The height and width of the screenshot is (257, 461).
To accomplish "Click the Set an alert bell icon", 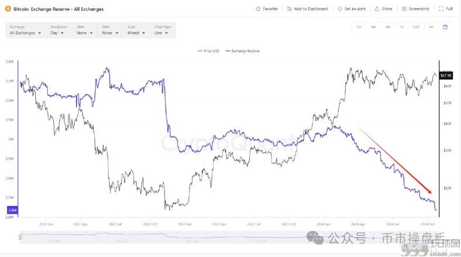I will tap(339, 9).
